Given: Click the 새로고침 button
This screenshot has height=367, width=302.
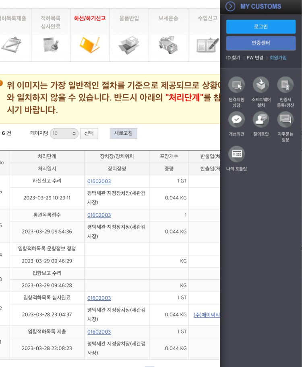Looking at the screenshot, I should tap(123, 133).
